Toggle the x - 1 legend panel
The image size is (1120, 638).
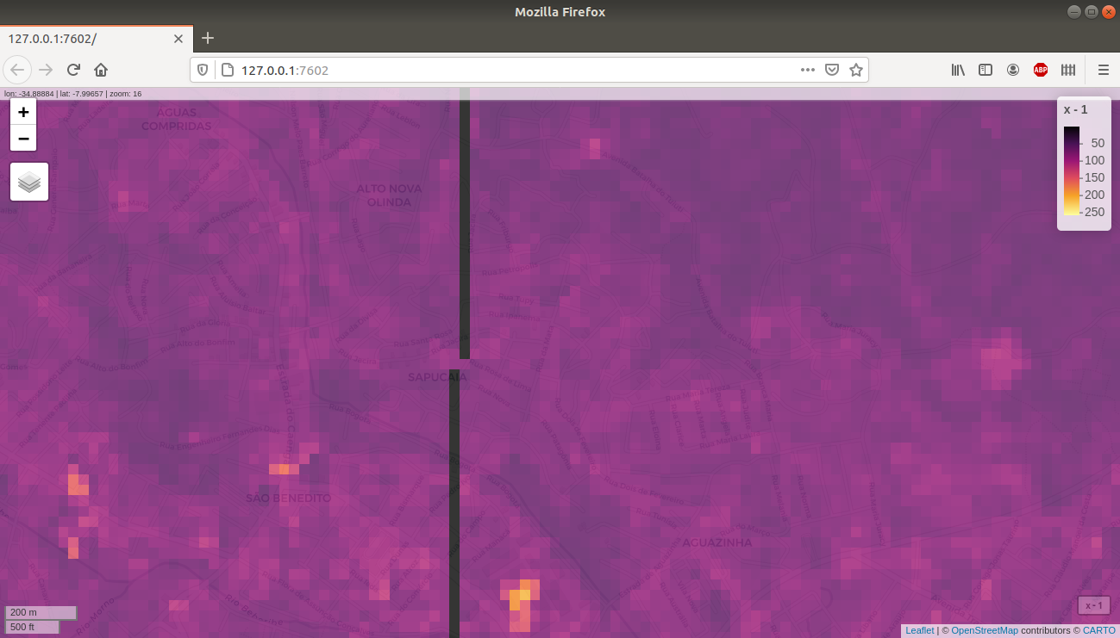pyautogui.click(x=1093, y=605)
